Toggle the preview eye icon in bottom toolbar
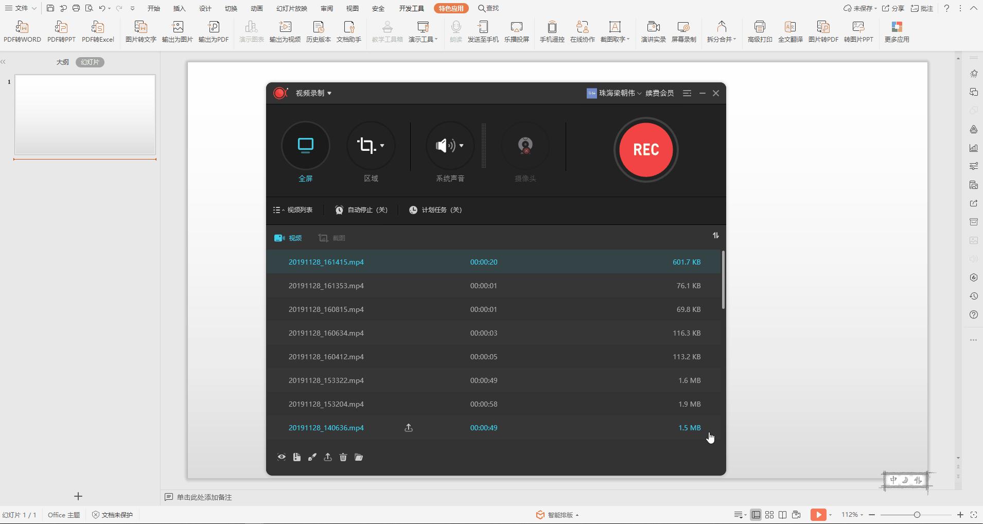This screenshot has height=524, width=983. [x=282, y=457]
